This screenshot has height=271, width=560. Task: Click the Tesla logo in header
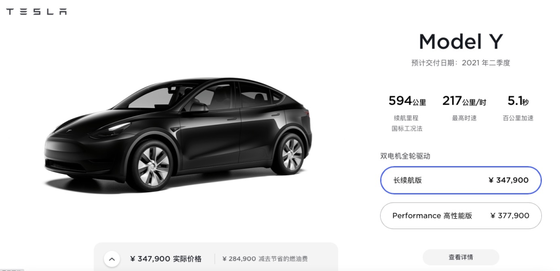pyautogui.click(x=36, y=11)
